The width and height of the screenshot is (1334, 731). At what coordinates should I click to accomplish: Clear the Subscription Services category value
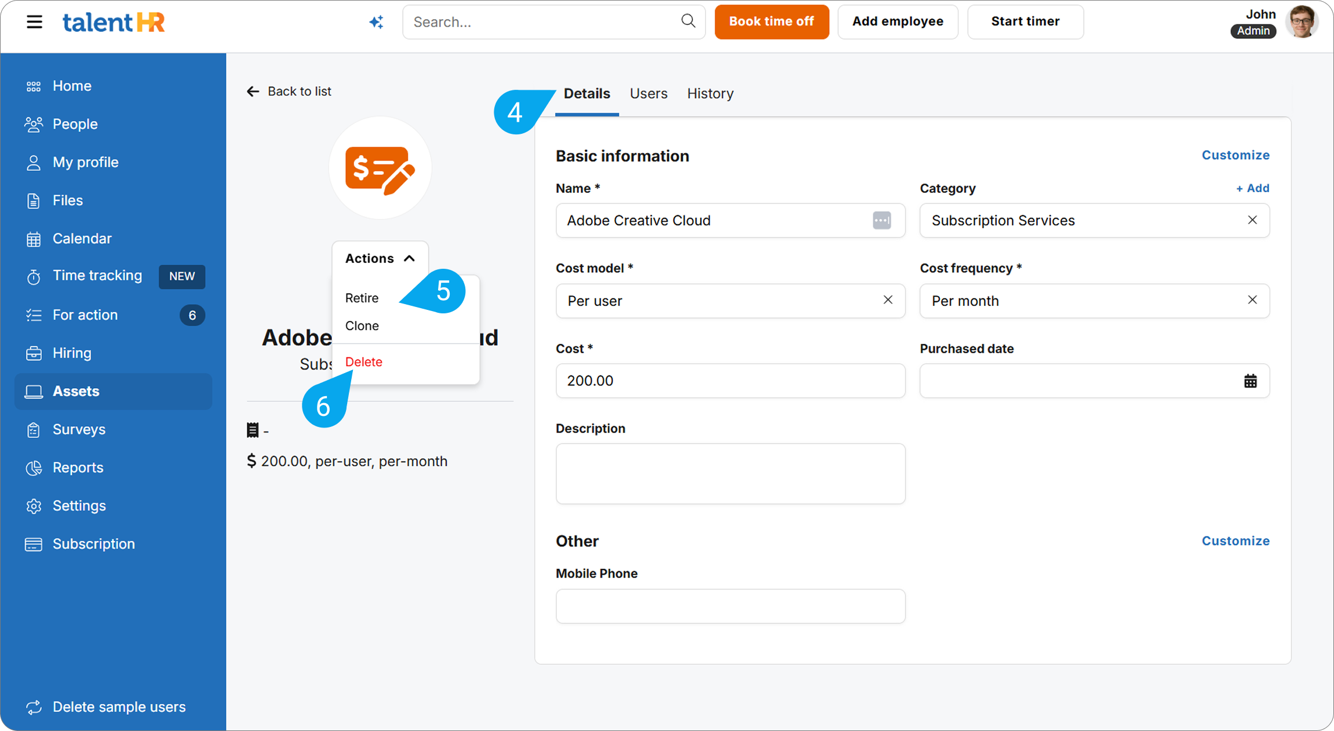[1252, 220]
